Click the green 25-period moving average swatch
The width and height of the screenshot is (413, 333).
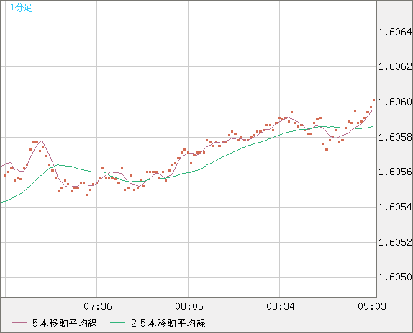click(117, 323)
